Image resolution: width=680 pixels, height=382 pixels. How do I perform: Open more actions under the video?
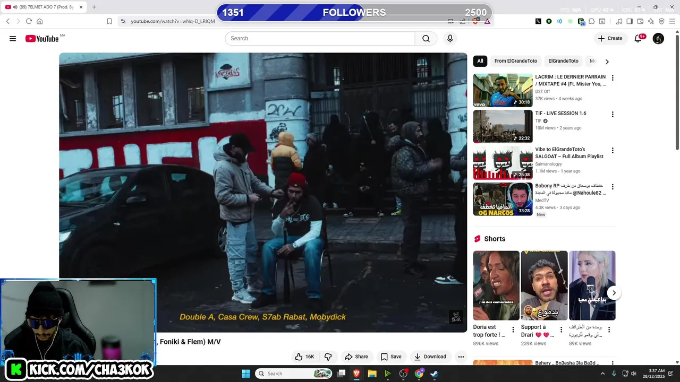[461, 357]
